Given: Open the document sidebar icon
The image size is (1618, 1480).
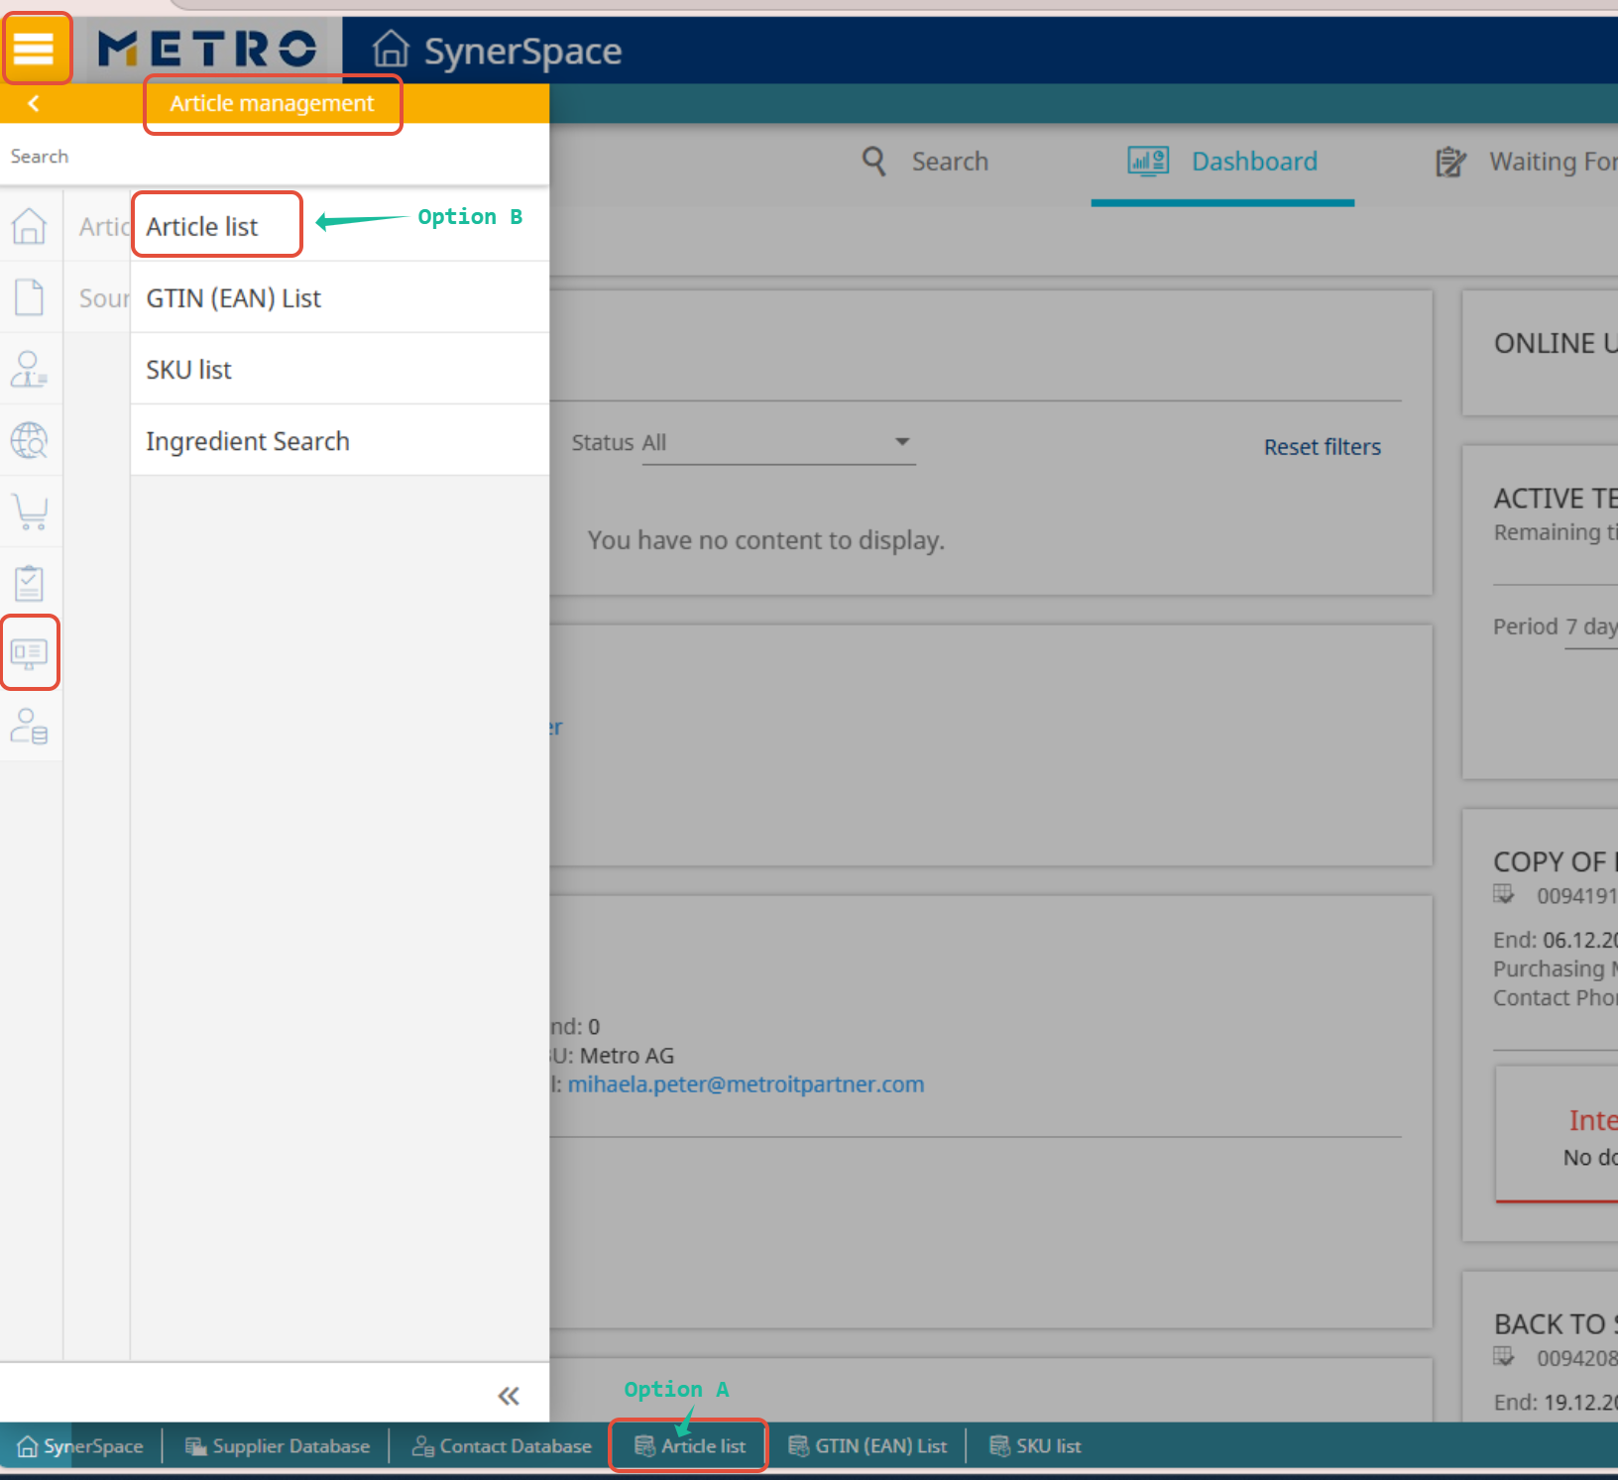Looking at the screenshot, I should pos(30,296).
